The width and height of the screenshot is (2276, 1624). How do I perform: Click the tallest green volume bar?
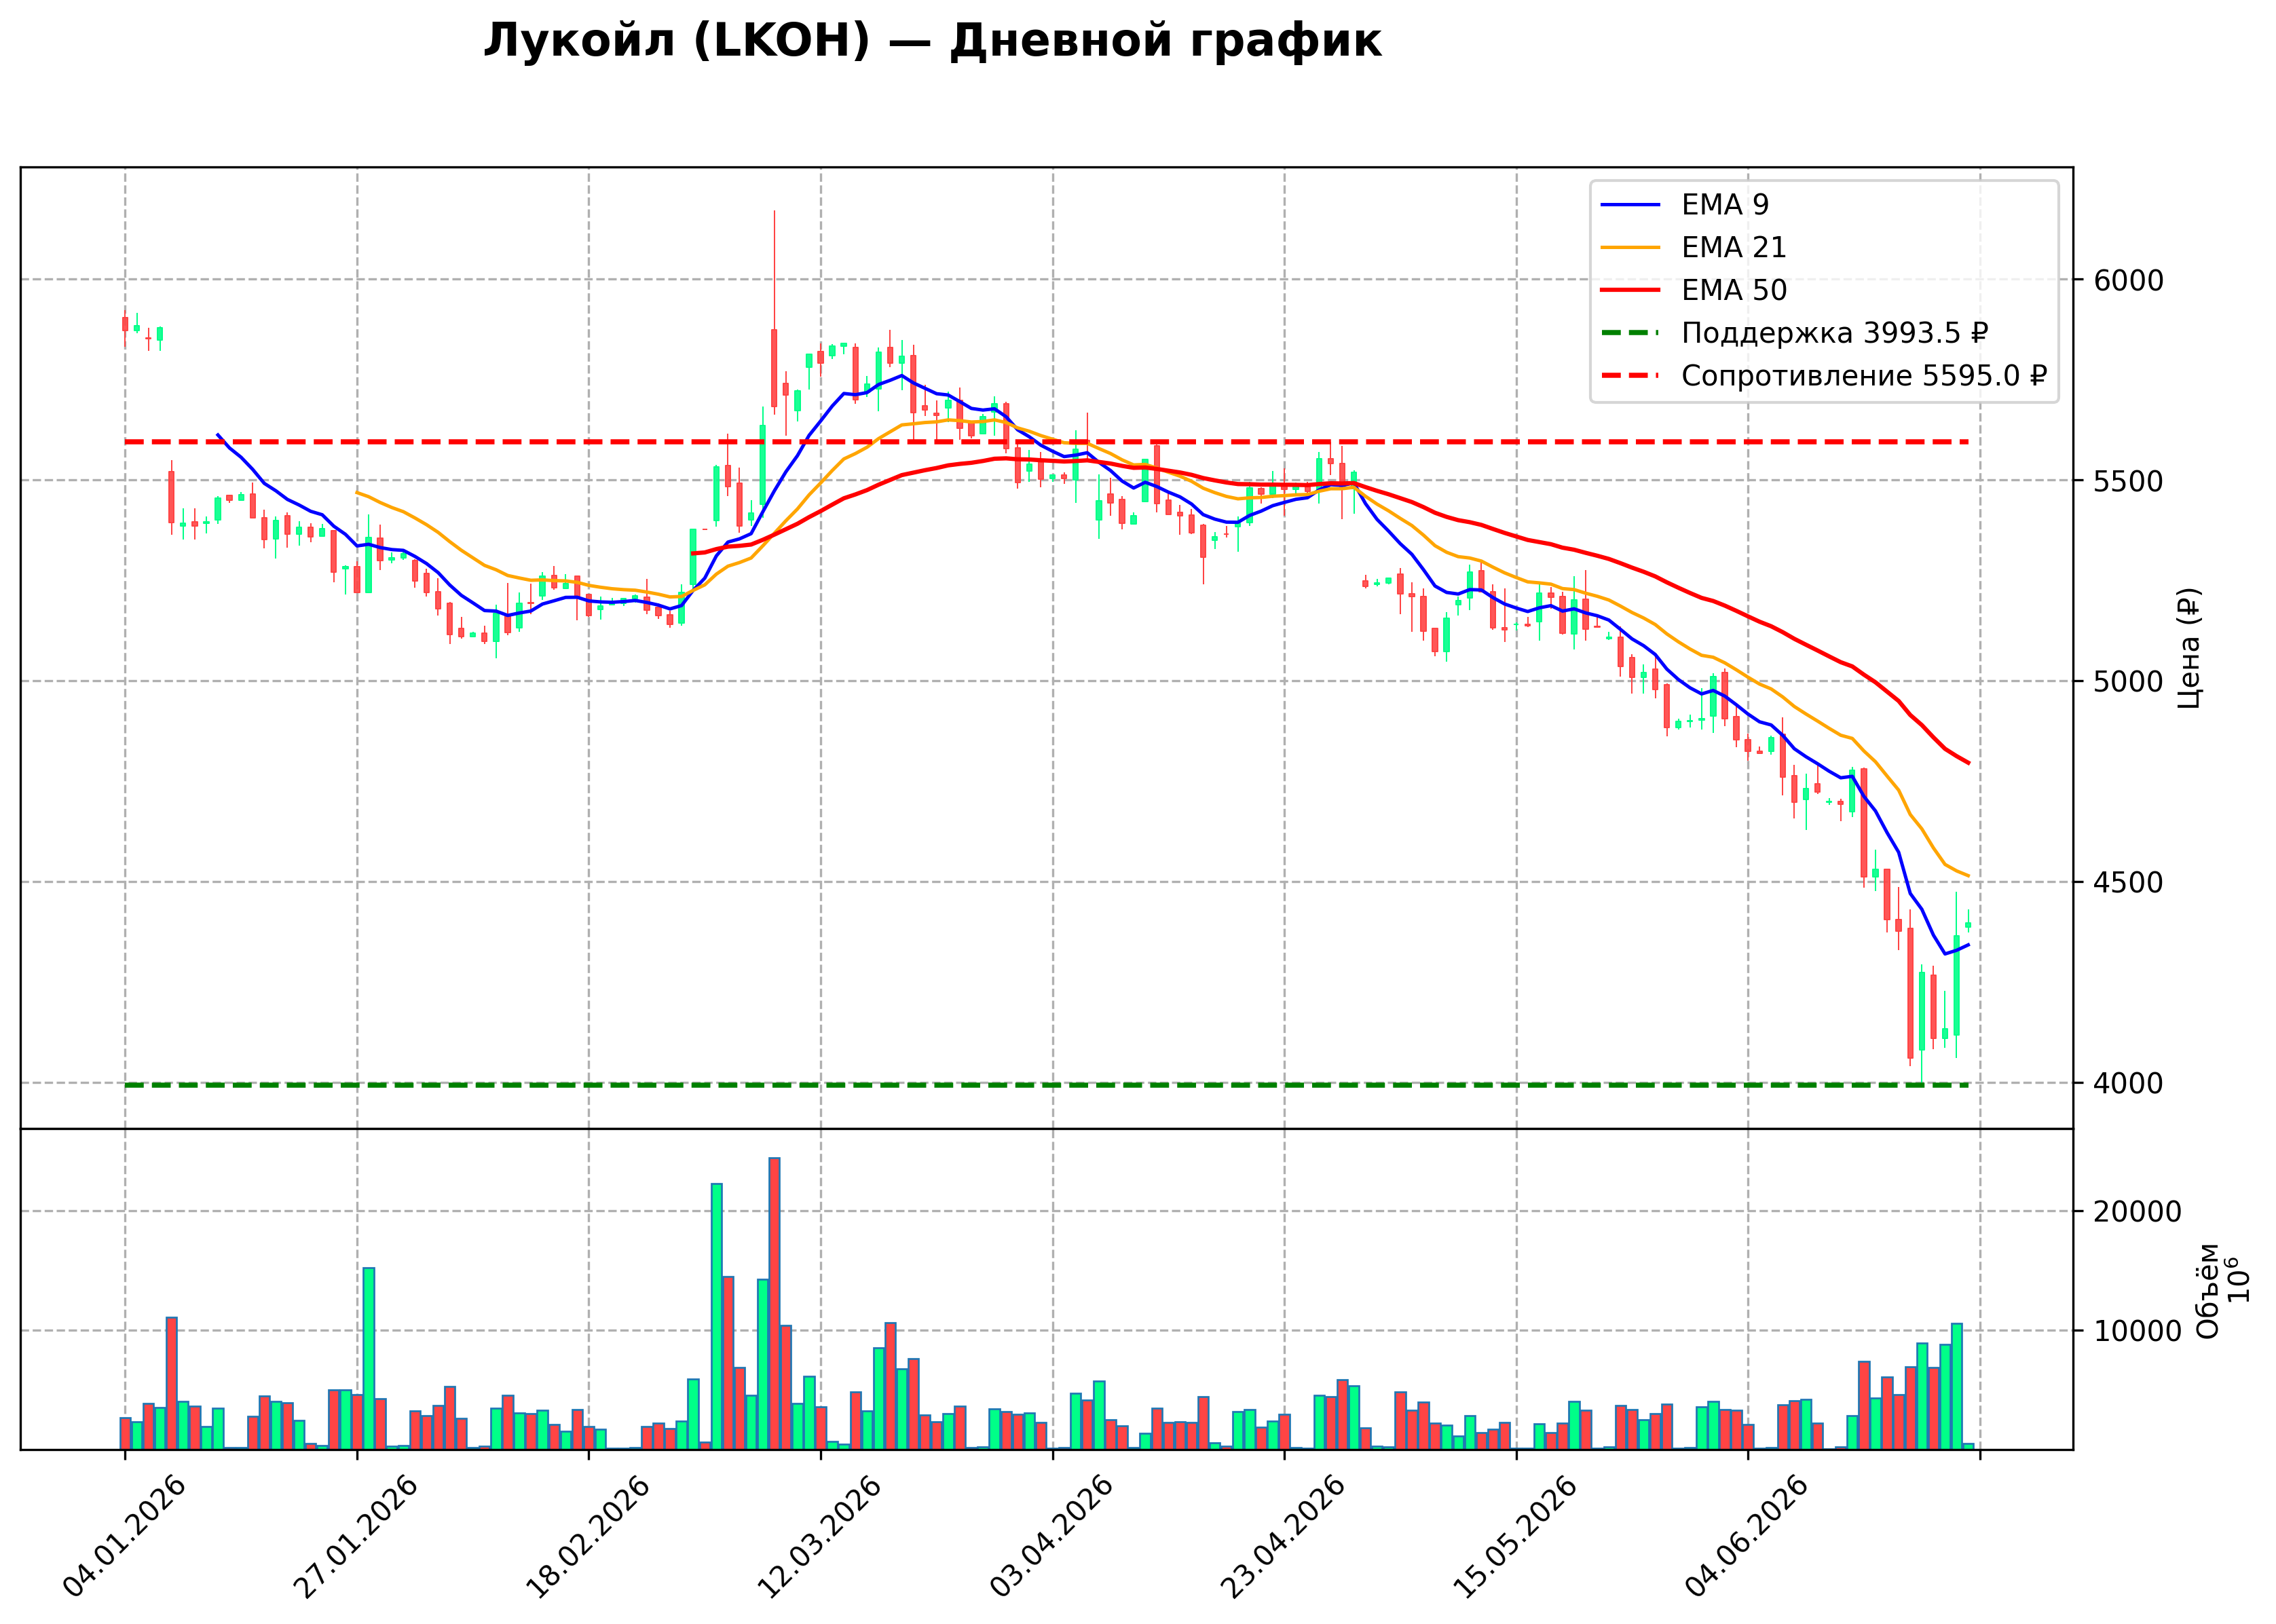pos(716,1316)
